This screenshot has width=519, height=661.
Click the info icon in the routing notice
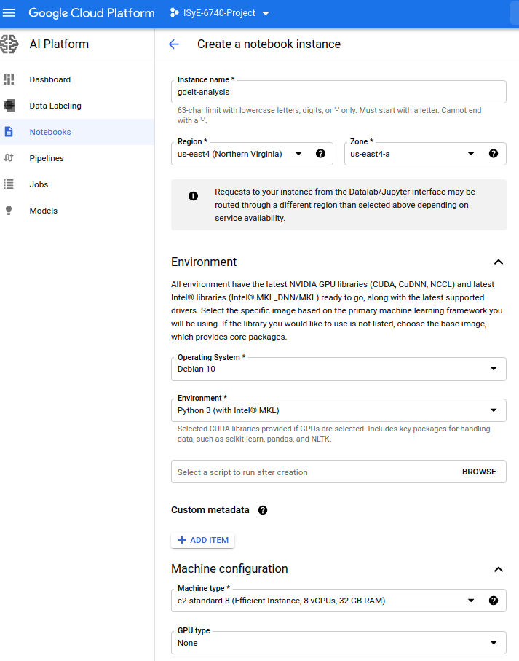[x=193, y=196]
